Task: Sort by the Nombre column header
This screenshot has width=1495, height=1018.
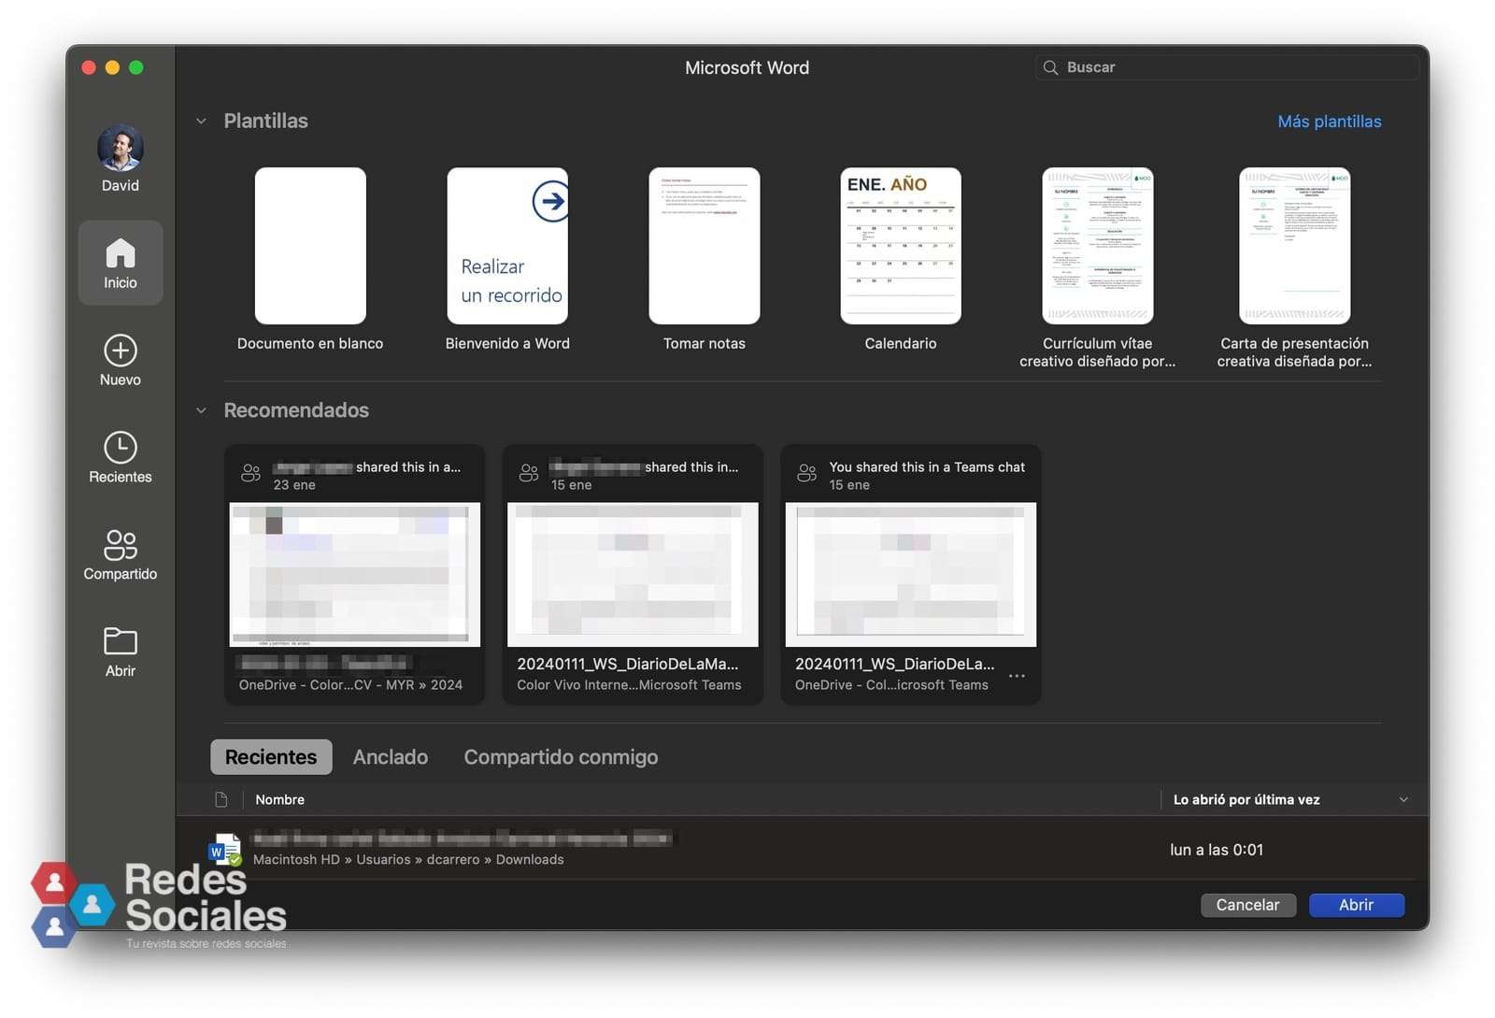Action: [x=279, y=799]
